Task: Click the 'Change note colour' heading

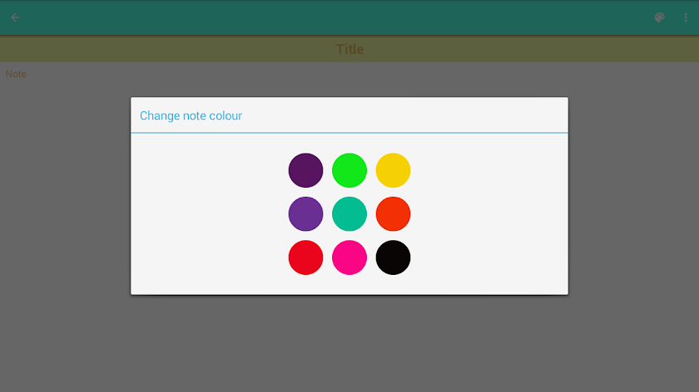Action: click(x=191, y=115)
